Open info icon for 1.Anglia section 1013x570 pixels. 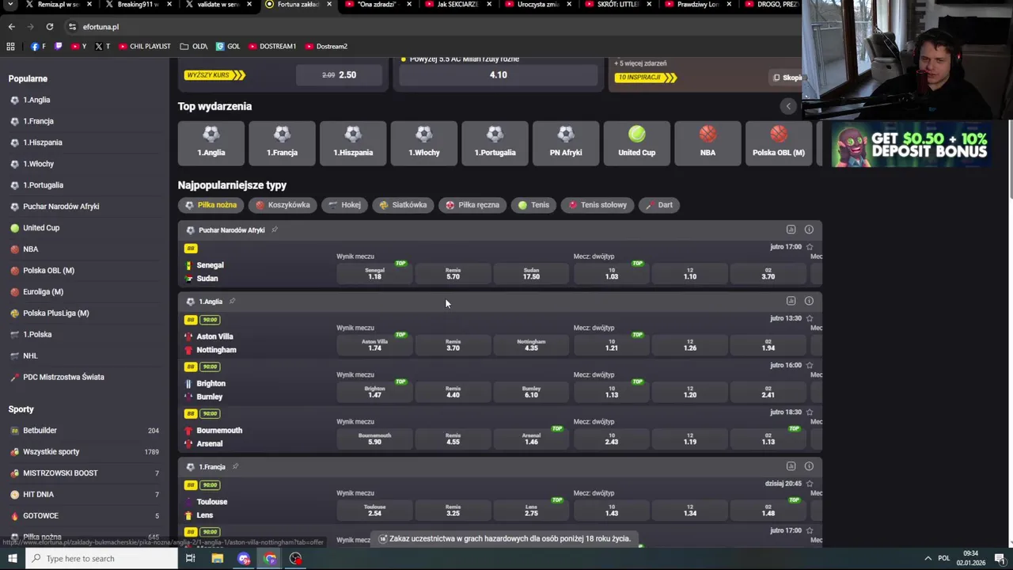click(x=809, y=301)
